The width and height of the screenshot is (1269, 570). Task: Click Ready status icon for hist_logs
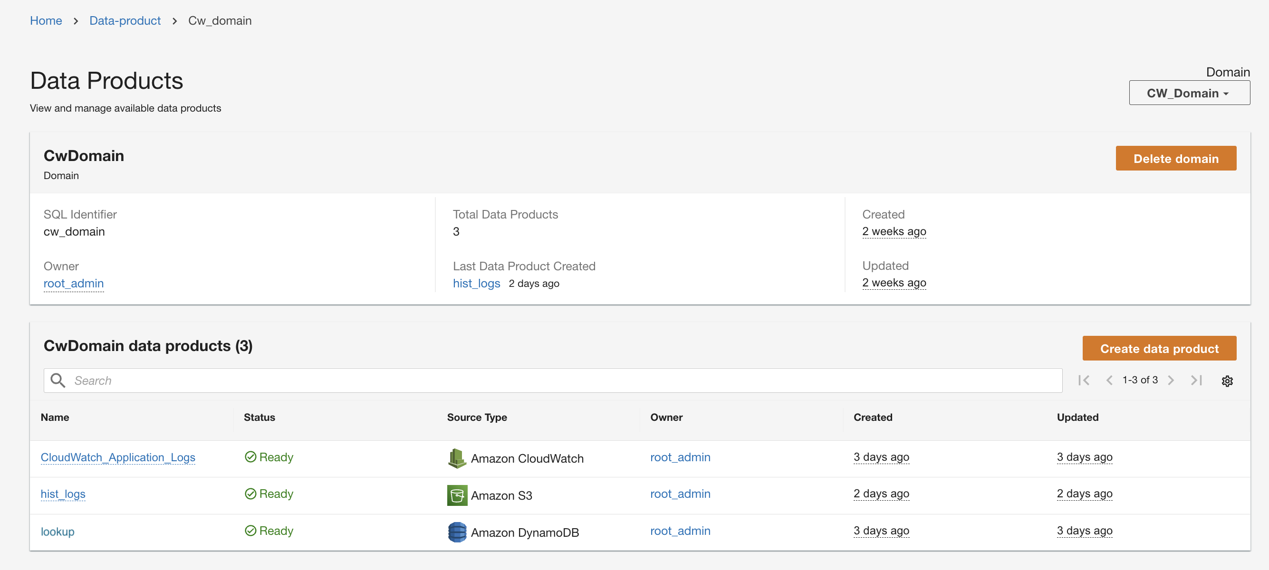250,494
